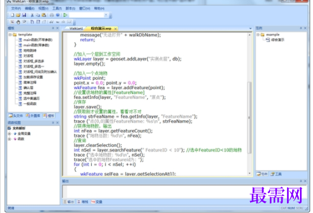Open main toolbar options chevron
The width and height of the screenshot is (313, 213).
click(111, 16)
